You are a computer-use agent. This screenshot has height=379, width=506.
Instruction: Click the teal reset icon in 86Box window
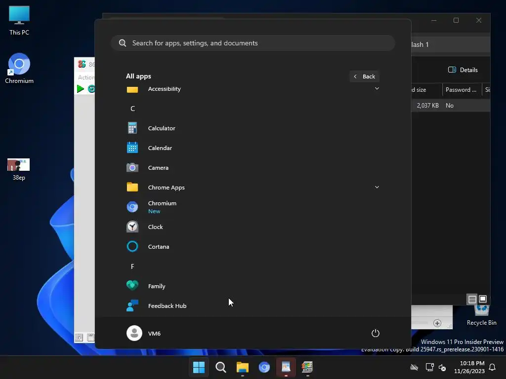[x=91, y=89]
